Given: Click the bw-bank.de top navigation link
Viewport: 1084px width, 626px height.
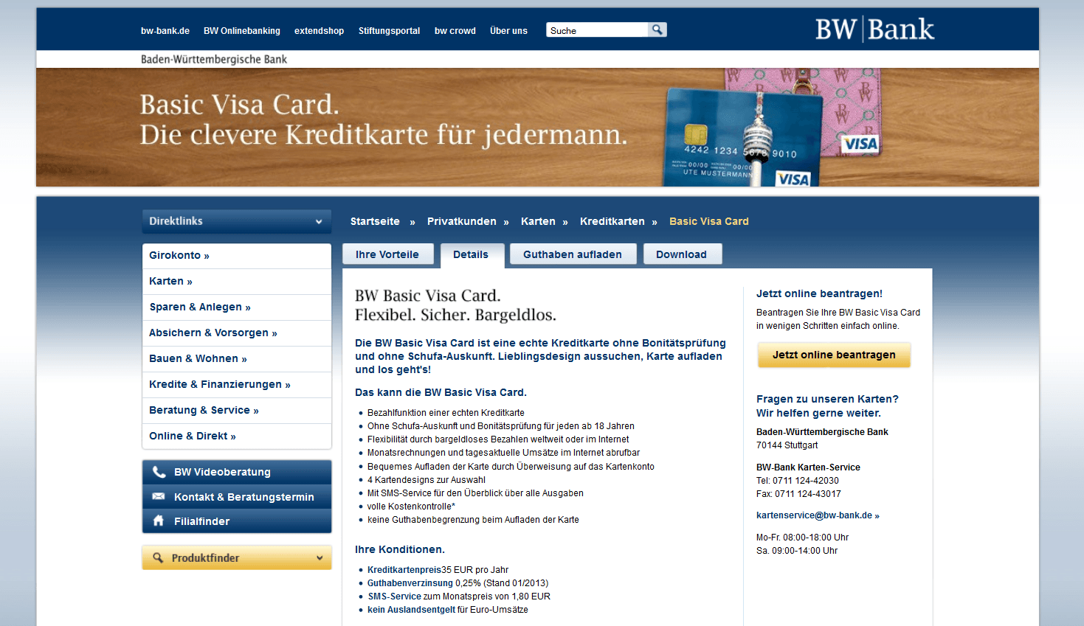Looking at the screenshot, I should coord(165,31).
